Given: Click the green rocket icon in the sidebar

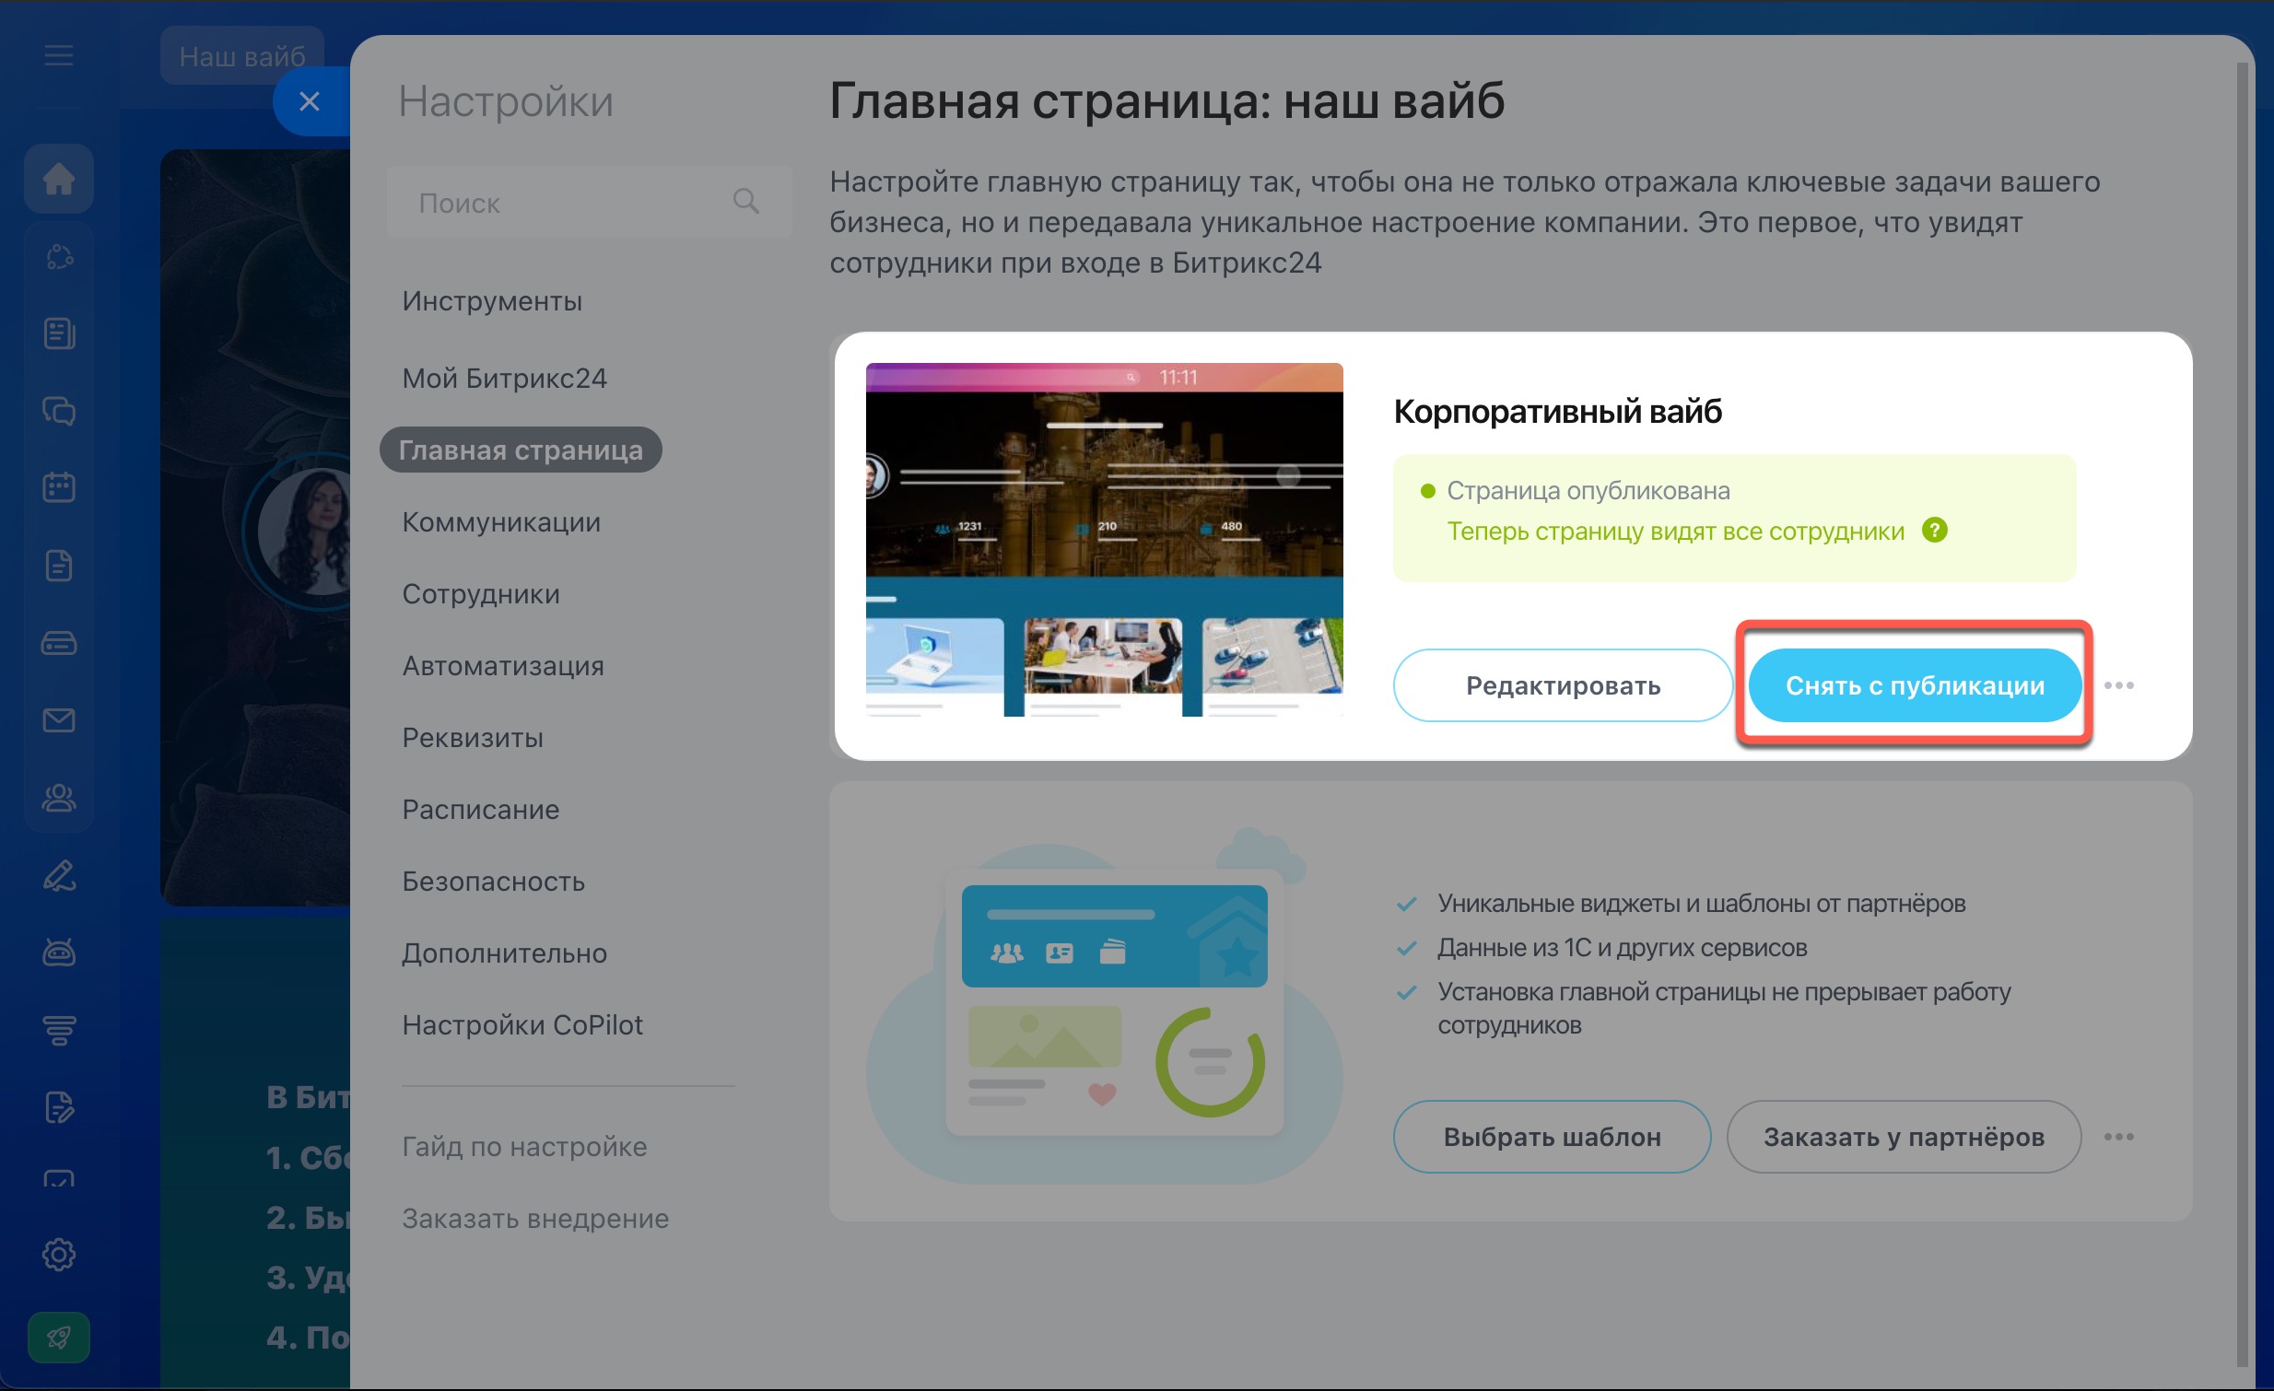Looking at the screenshot, I should tap(59, 1337).
